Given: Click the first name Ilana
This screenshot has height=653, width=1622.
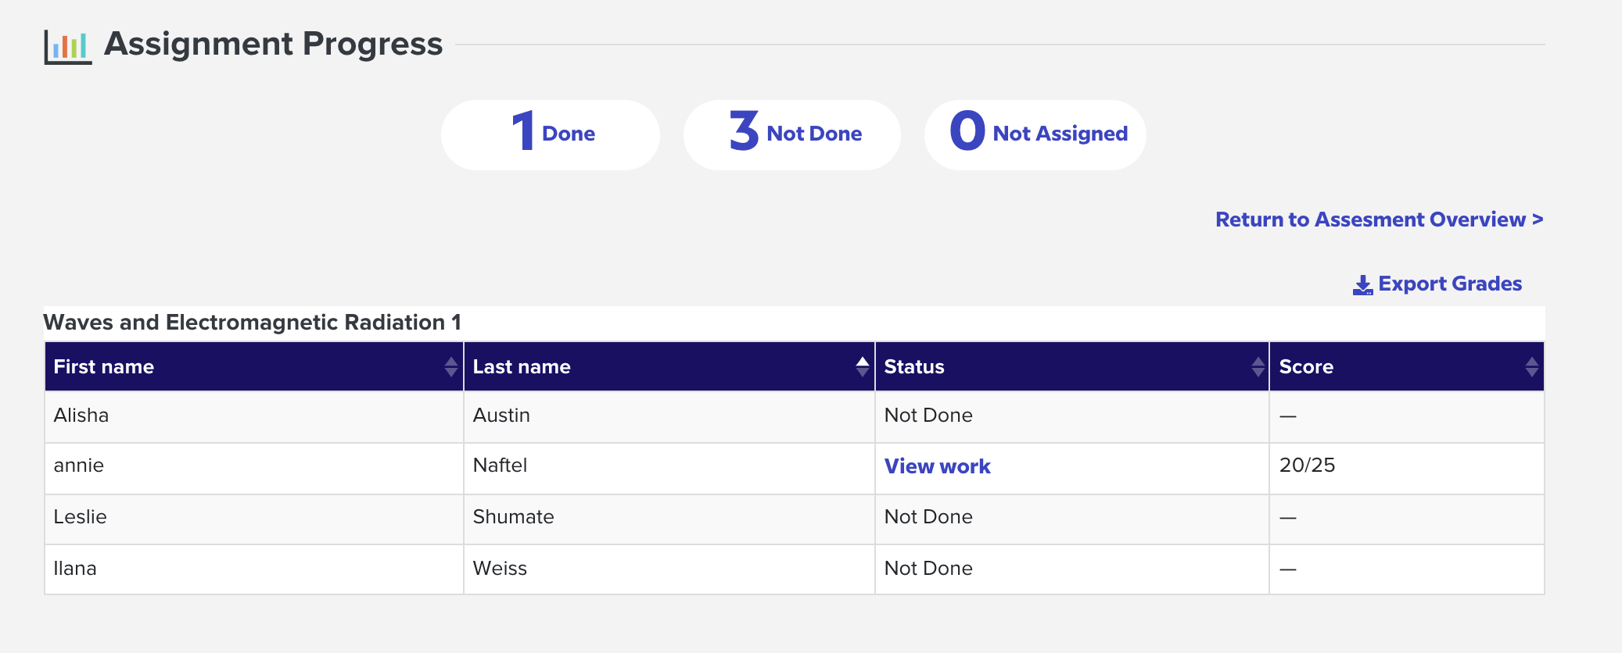Looking at the screenshot, I should tap(75, 568).
